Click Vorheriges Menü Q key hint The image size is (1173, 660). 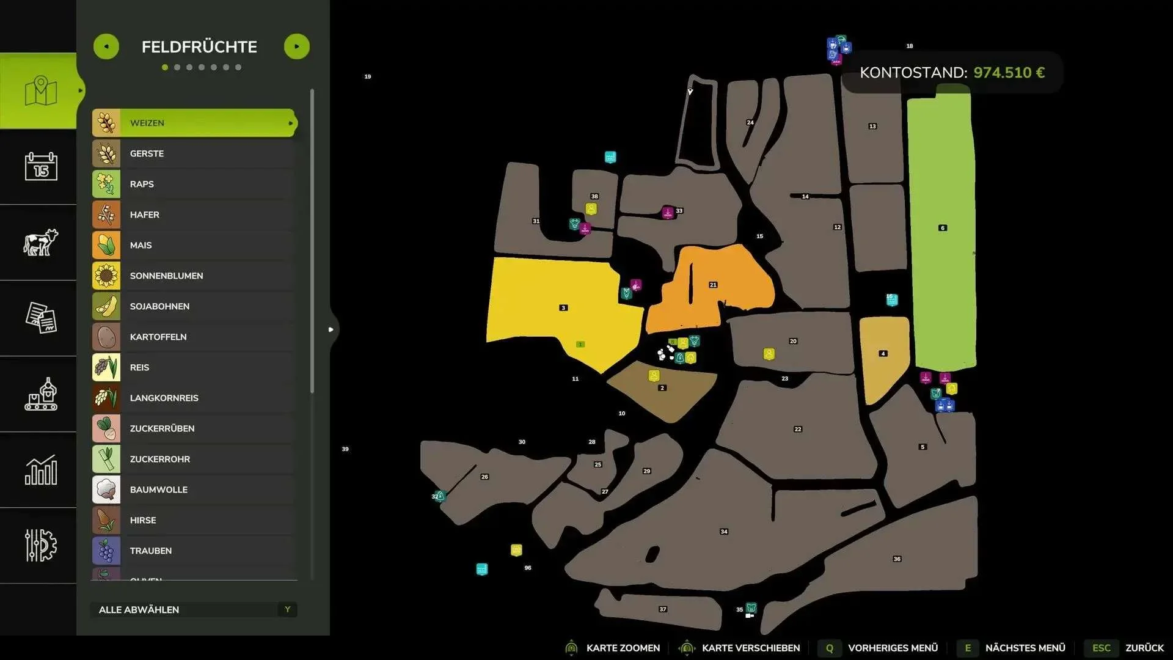tap(830, 648)
